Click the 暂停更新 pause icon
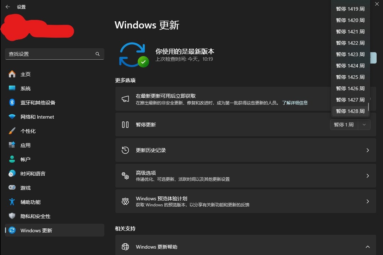The image size is (383, 255). tap(125, 125)
